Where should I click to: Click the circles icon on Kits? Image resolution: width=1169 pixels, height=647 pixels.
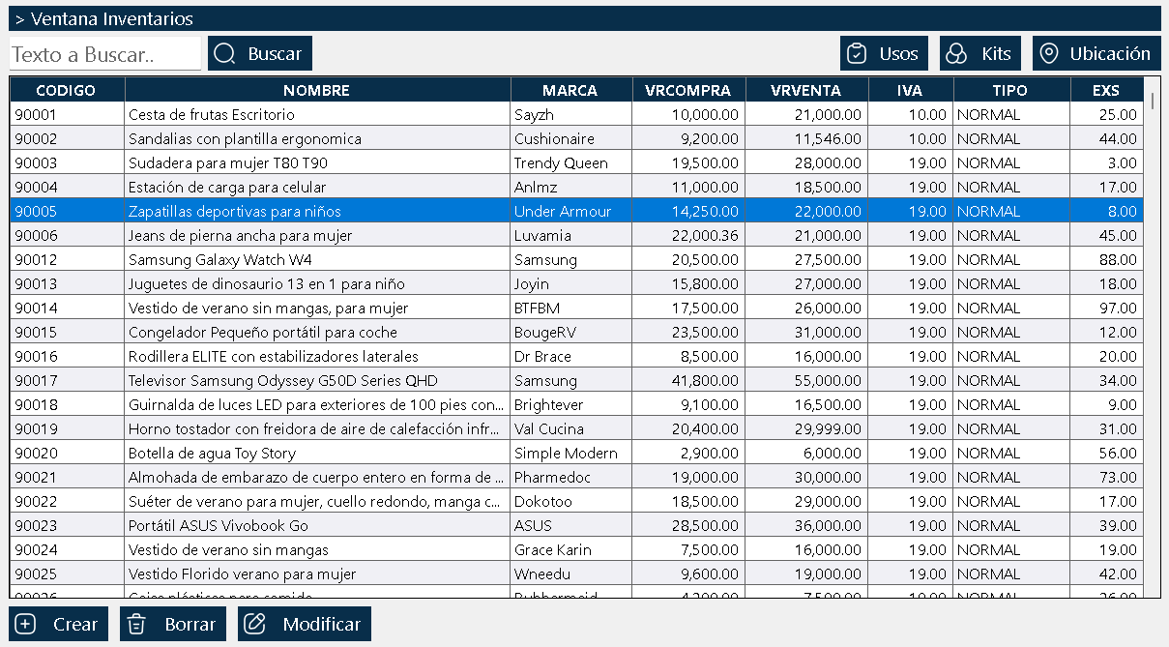954,54
